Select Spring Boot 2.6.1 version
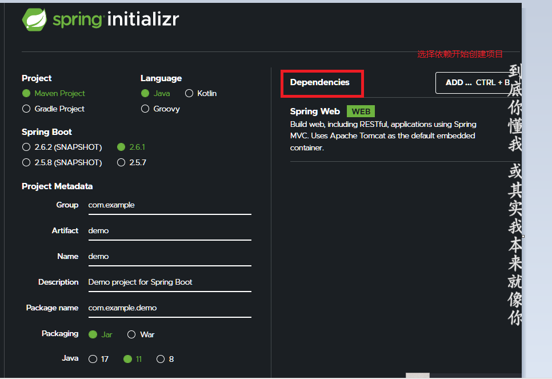This screenshot has height=379, width=552. pyautogui.click(x=121, y=147)
